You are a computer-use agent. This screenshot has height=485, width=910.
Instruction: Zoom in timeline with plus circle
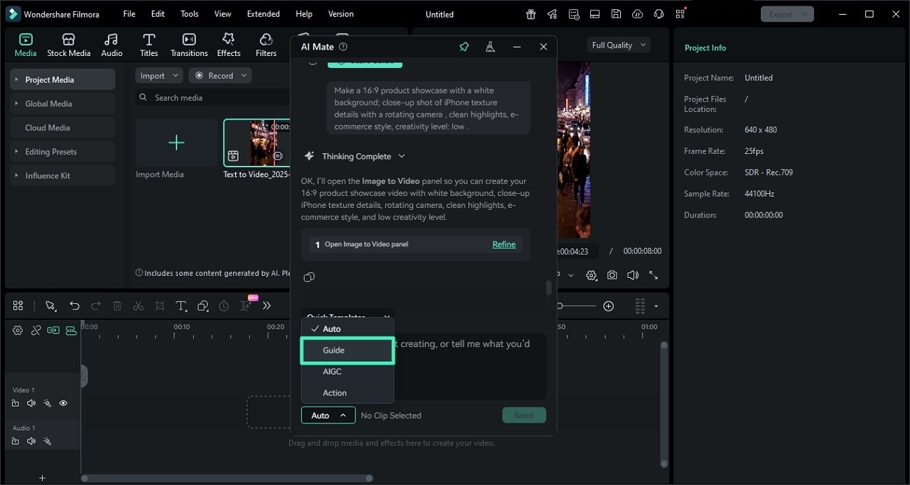tap(608, 306)
